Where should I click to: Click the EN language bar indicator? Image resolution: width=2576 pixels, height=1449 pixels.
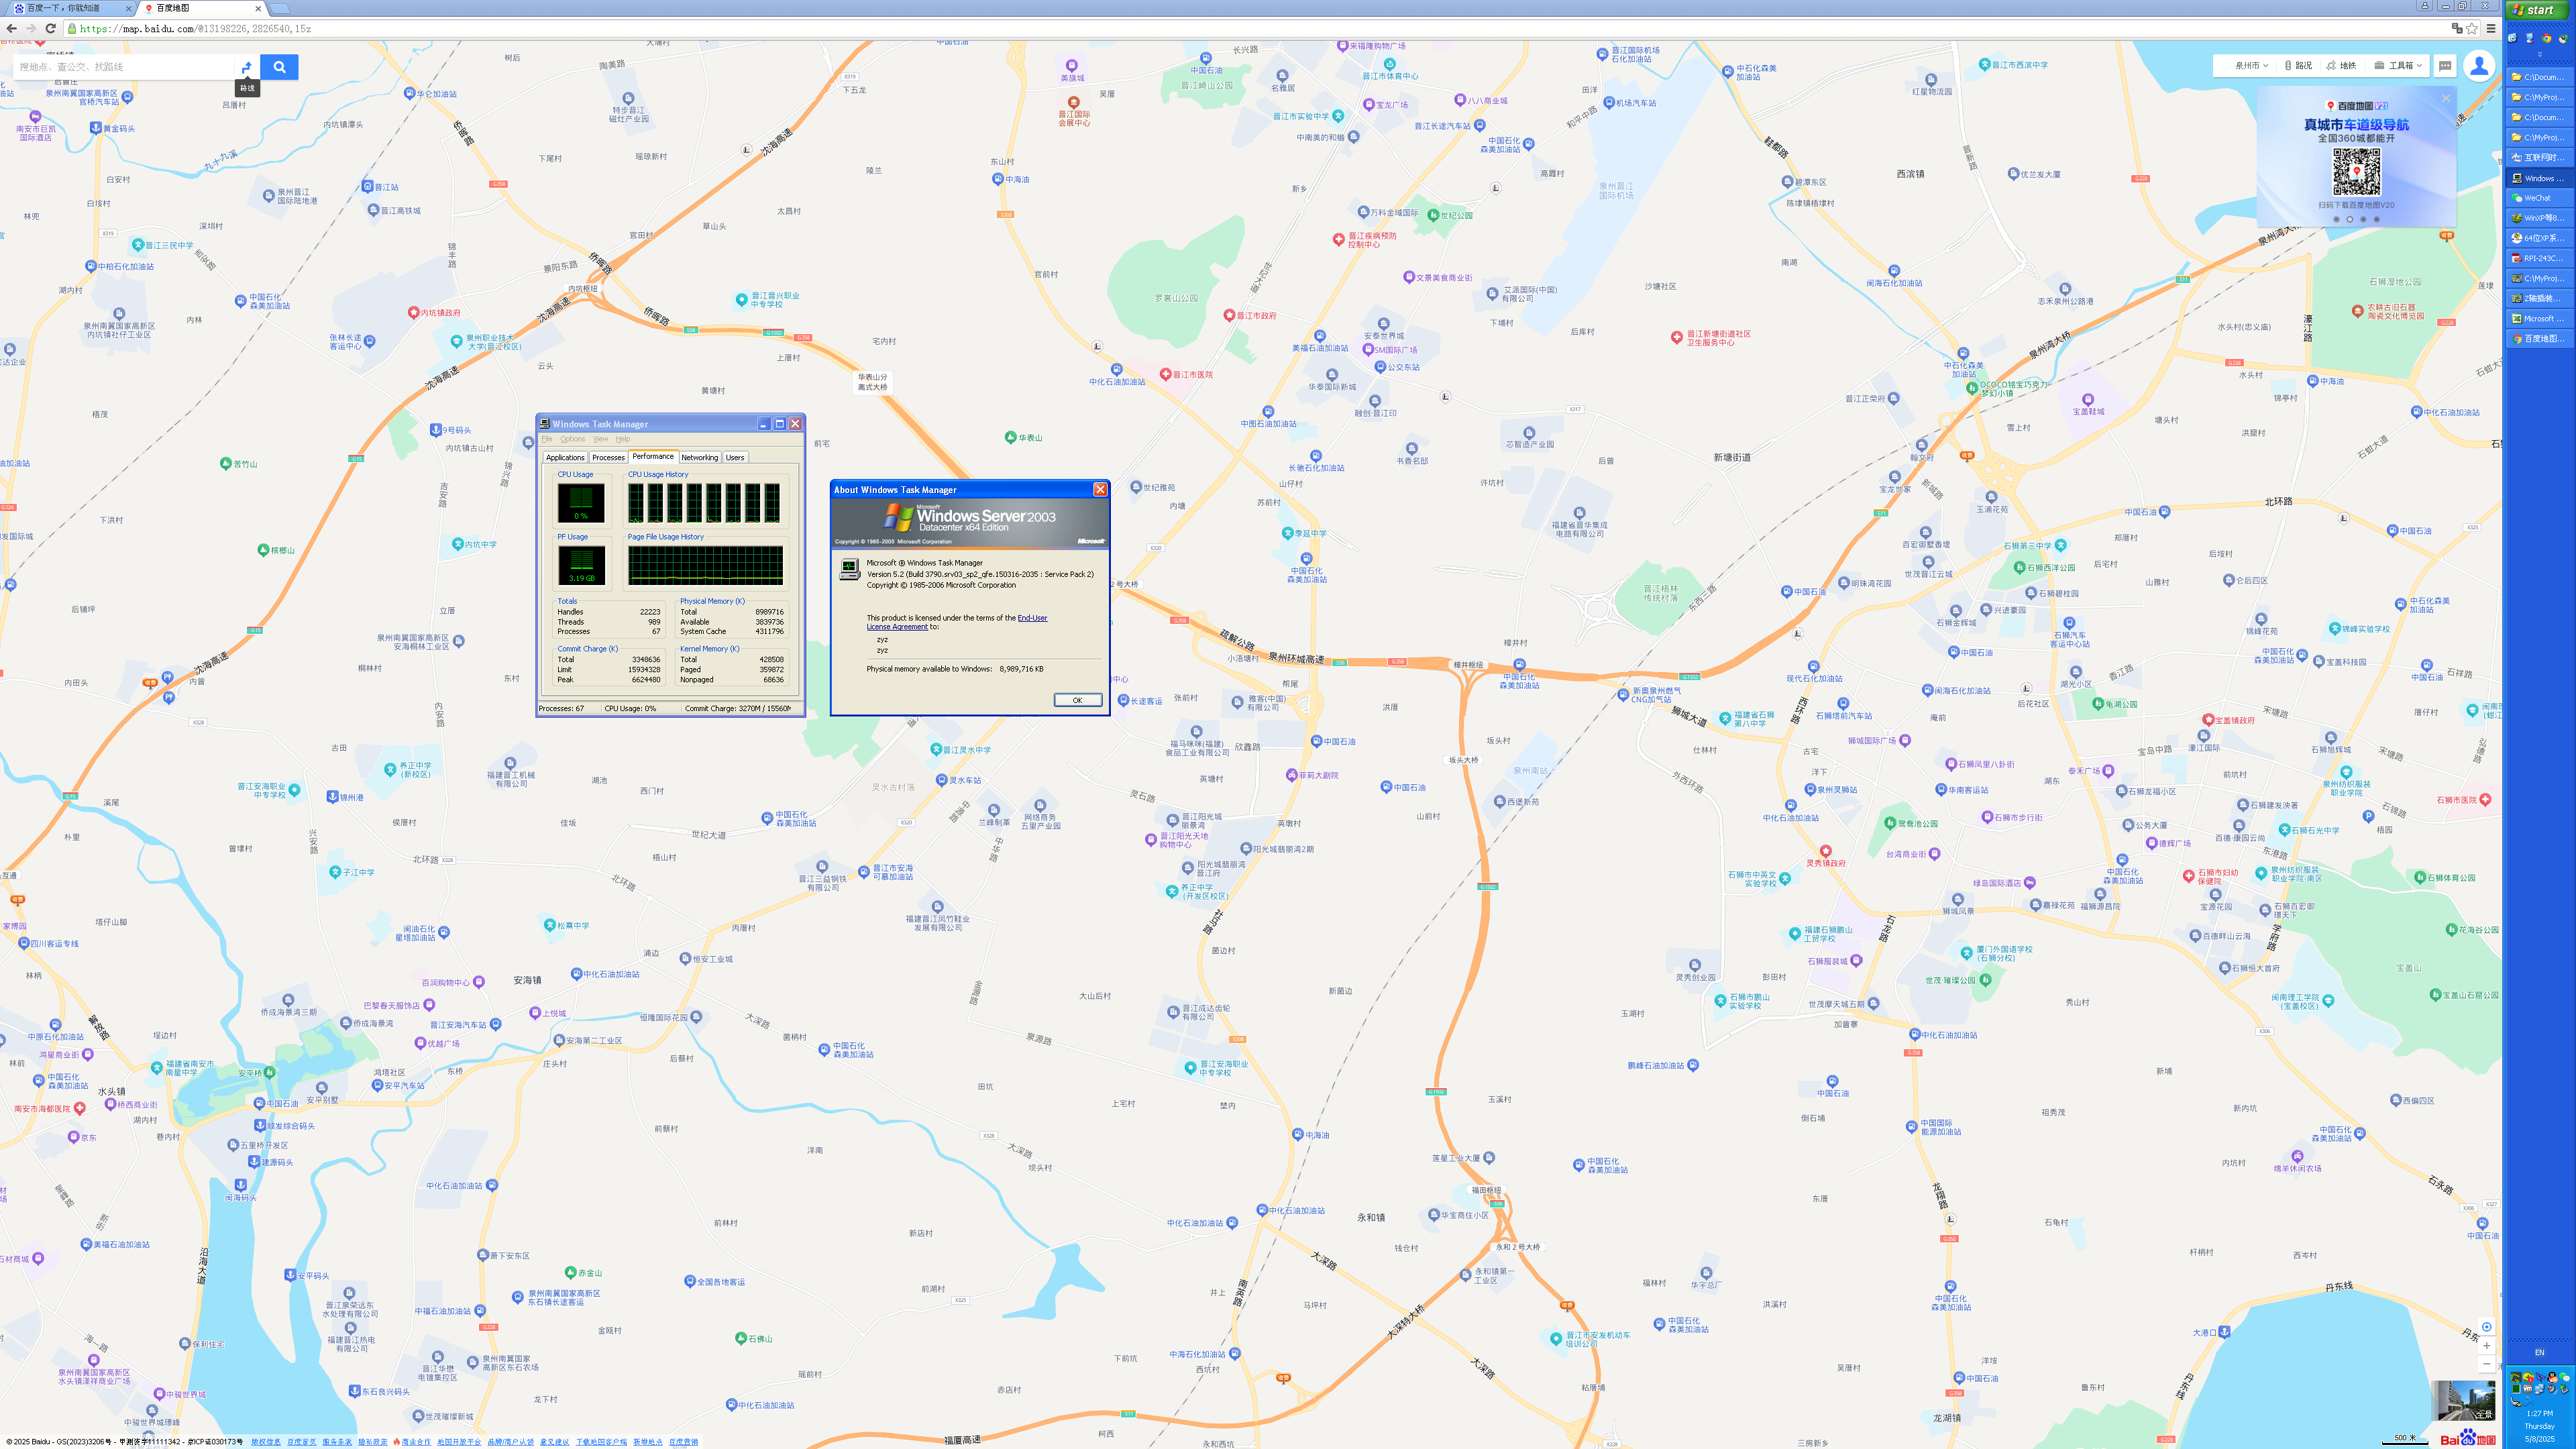2540,1353
